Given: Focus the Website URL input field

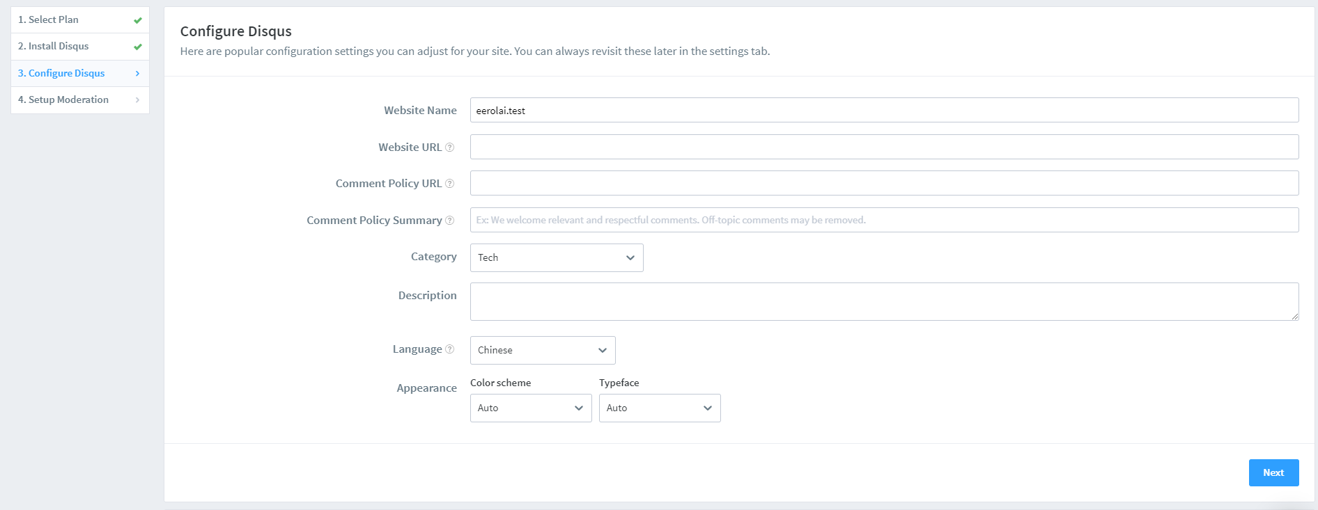Looking at the screenshot, I should click(884, 147).
